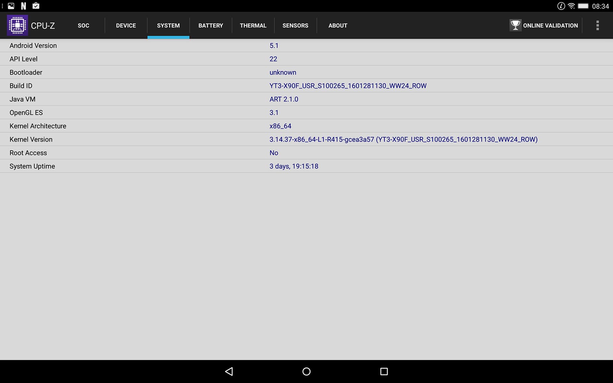This screenshot has height=383, width=613.
Task: Switch to the SENSORS tab
Action: click(x=295, y=26)
